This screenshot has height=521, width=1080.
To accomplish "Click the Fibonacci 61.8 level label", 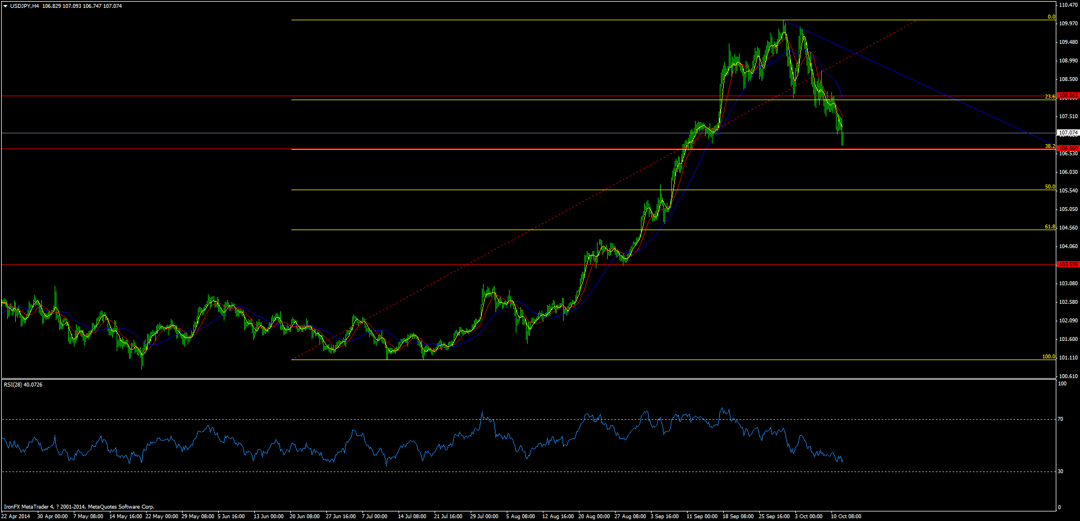I will point(1050,227).
